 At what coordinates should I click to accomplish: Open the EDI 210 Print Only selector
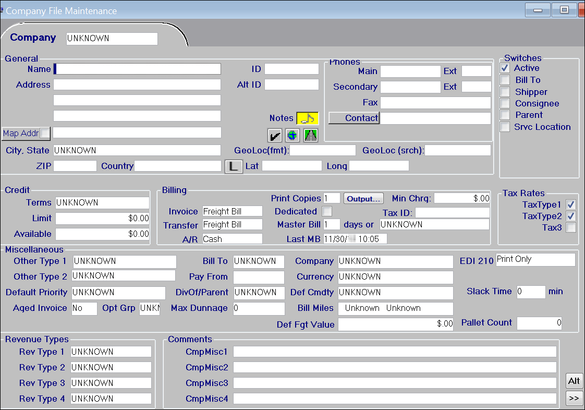pos(535,259)
